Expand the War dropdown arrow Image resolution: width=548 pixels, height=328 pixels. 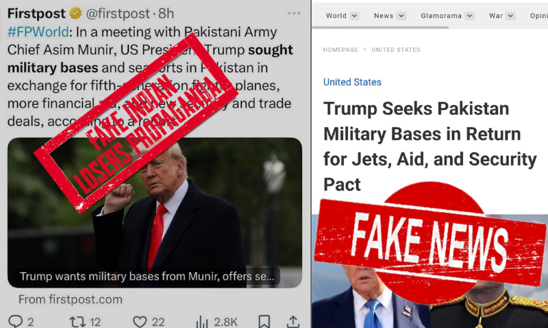[x=510, y=16]
